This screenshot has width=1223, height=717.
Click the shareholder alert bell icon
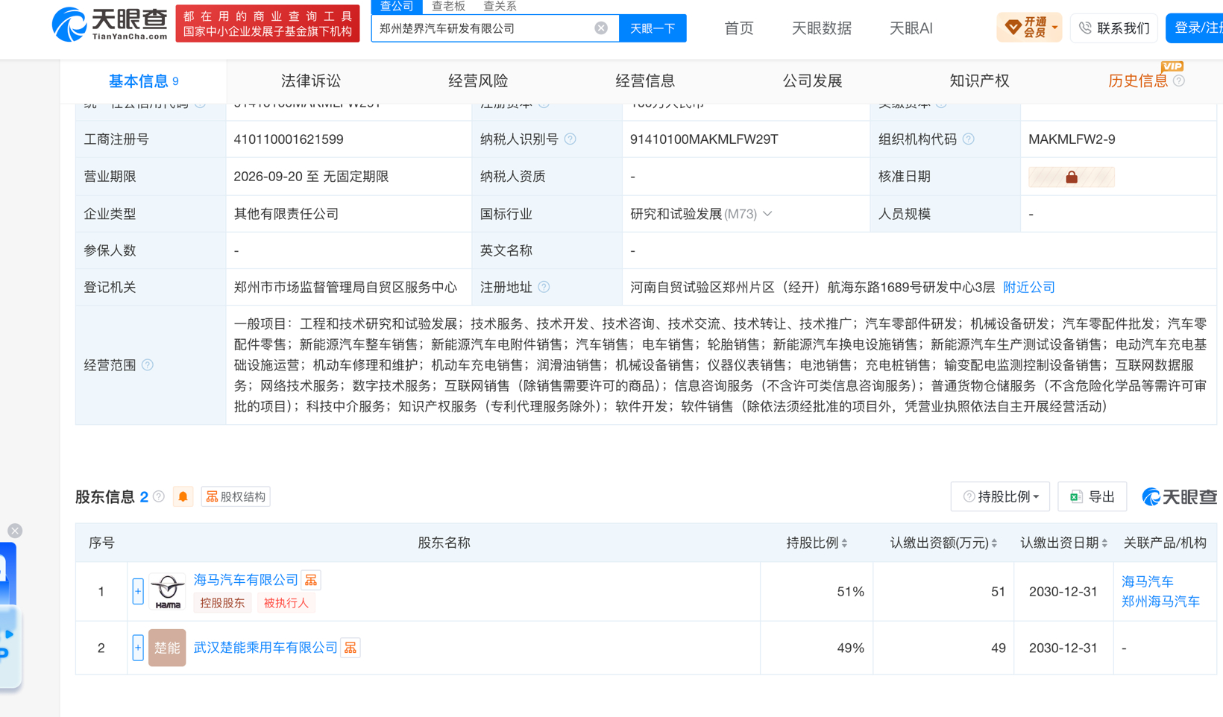tap(183, 496)
